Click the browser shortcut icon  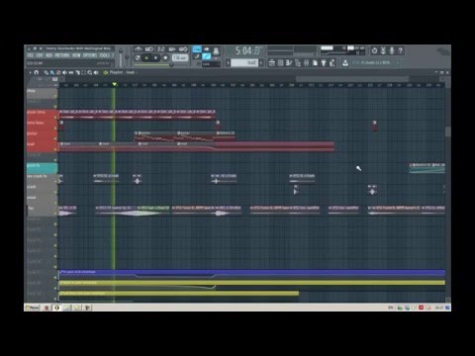click(x=298, y=62)
